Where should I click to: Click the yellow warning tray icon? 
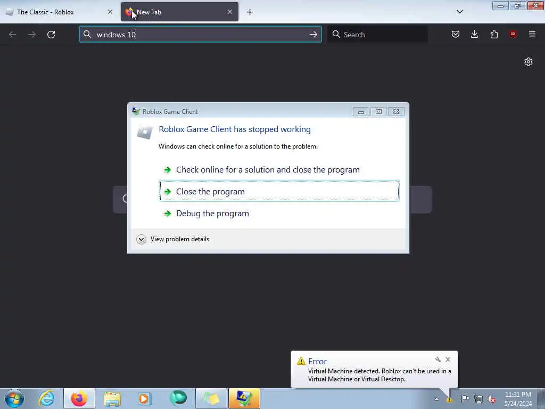(449, 400)
